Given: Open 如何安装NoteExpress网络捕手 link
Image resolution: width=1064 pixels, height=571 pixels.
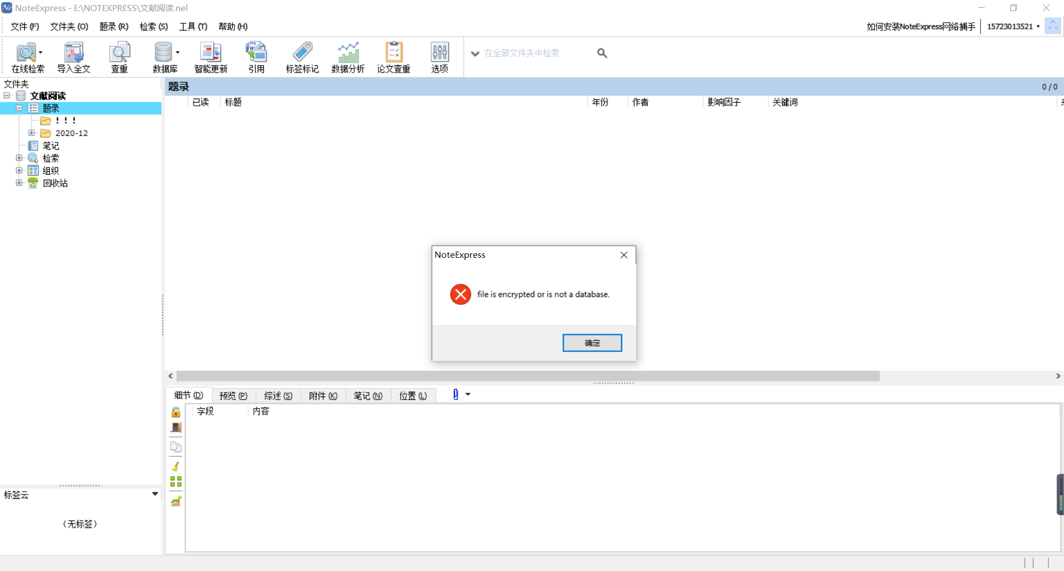Looking at the screenshot, I should tap(921, 27).
